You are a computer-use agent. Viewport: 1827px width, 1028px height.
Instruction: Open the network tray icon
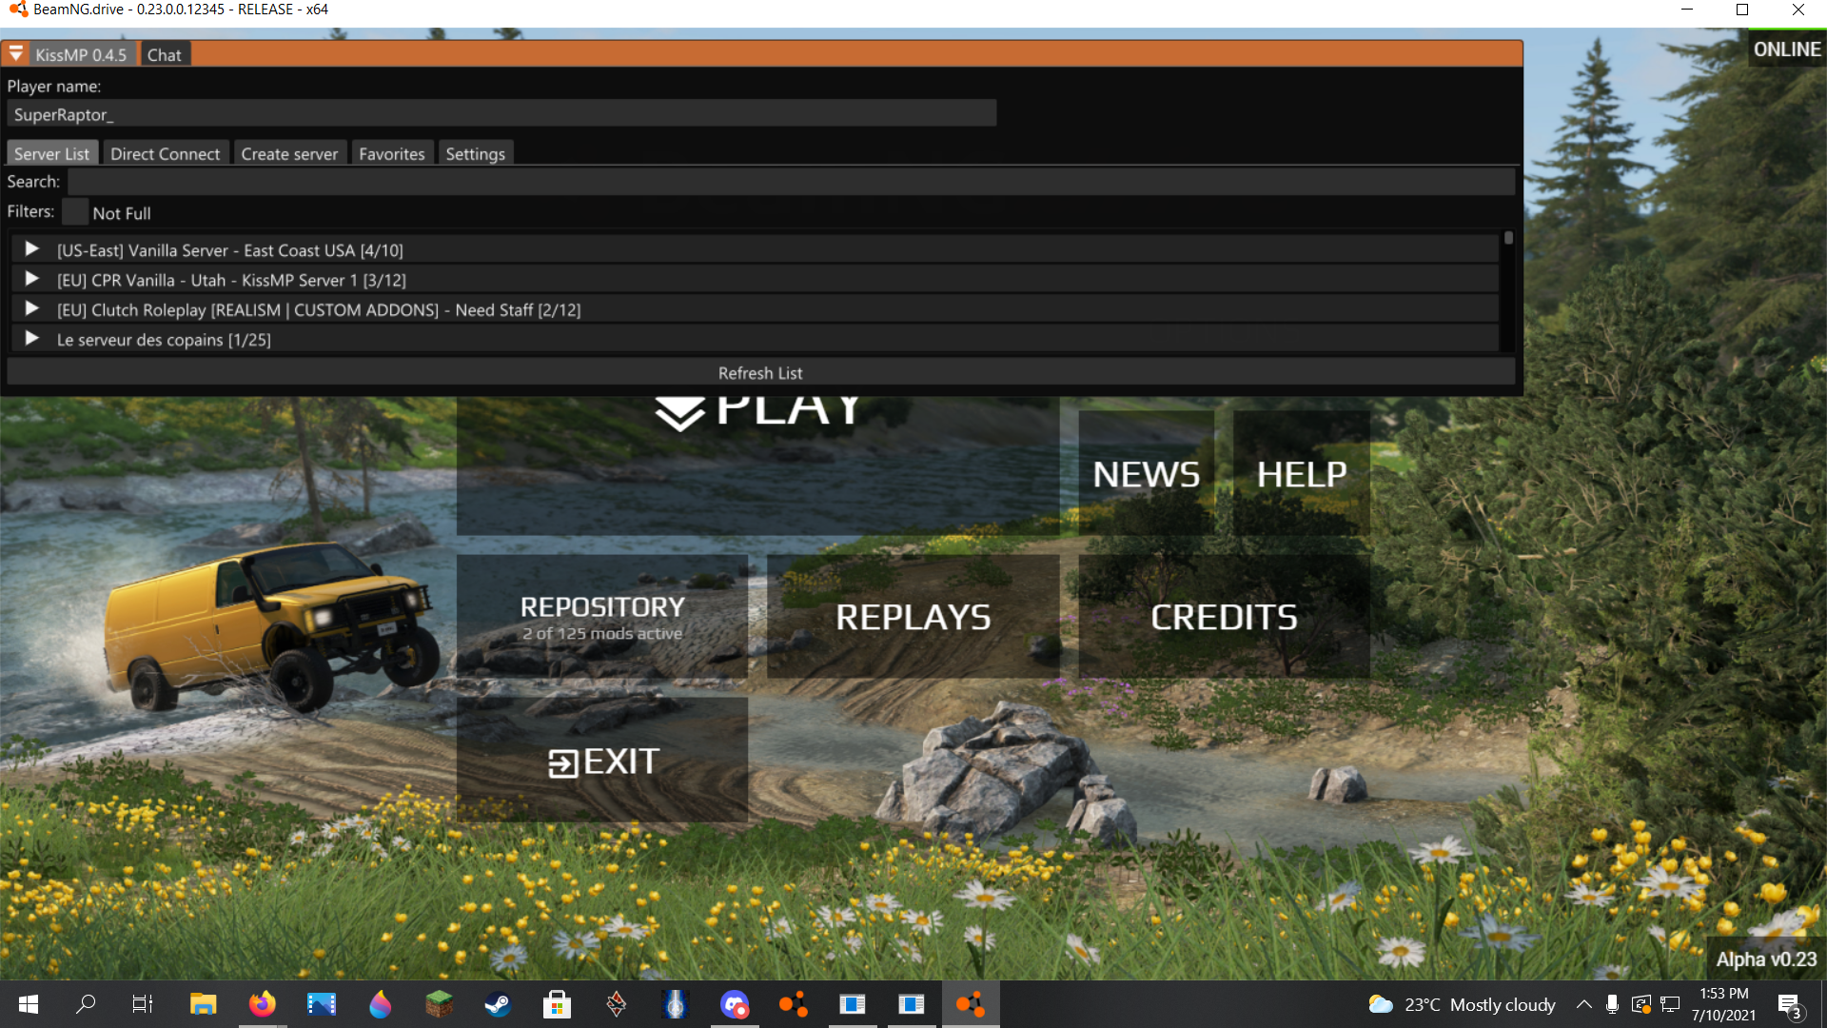1670,1004
